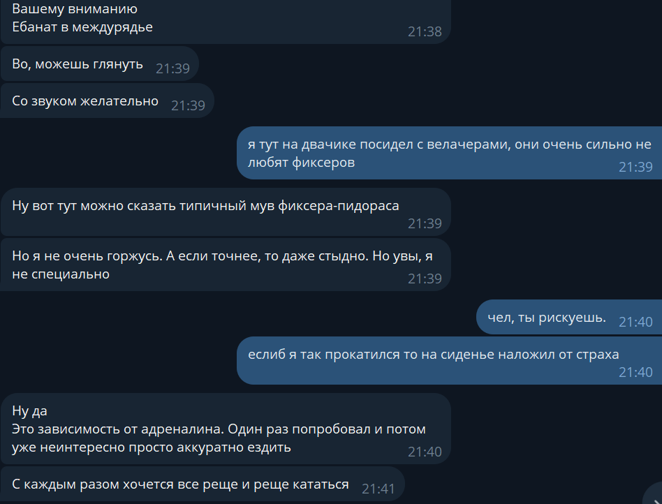Click the 21:40 timestamp under 'наложил от страха'
The height and width of the screenshot is (504, 662).
tap(635, 372)
